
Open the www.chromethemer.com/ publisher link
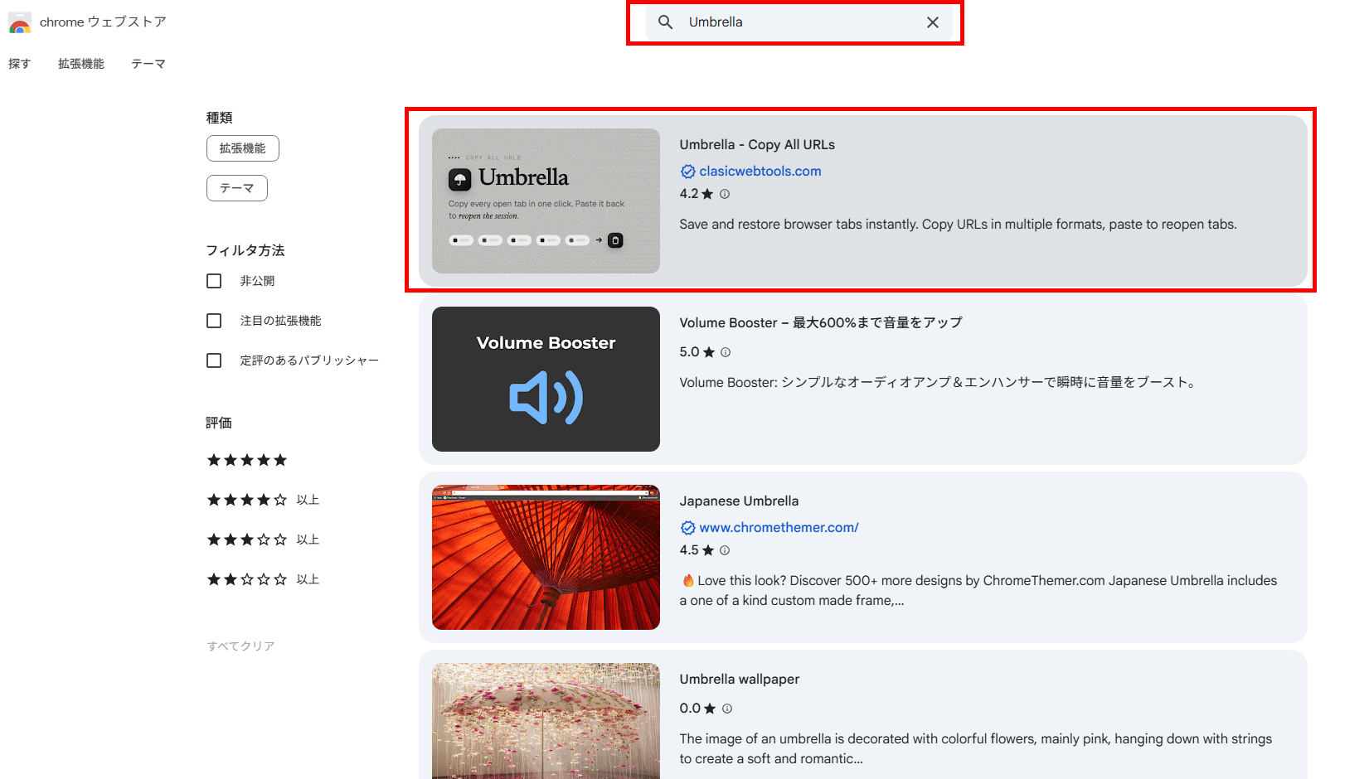click(x=779, y=528)
